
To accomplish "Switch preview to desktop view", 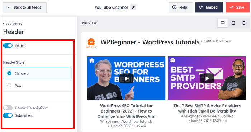I will [223, 23].
